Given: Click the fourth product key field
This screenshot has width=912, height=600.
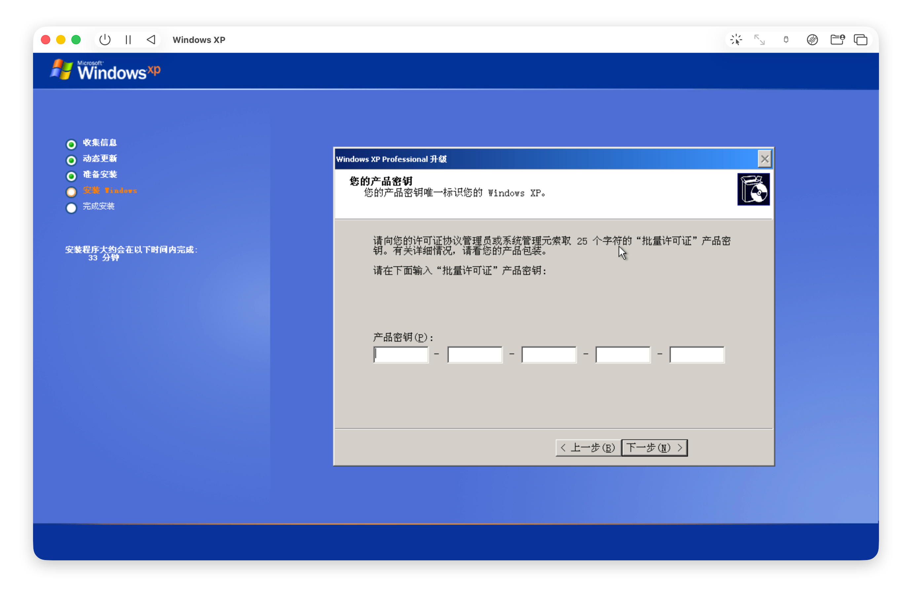Looking at the screenshot, I should click(623, 355).
